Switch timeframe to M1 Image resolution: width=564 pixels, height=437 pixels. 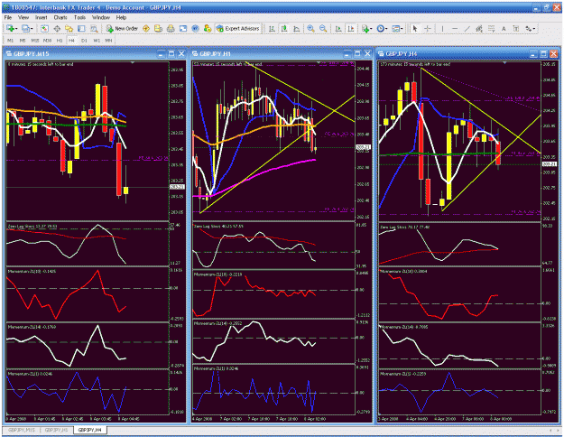(10, 41)
